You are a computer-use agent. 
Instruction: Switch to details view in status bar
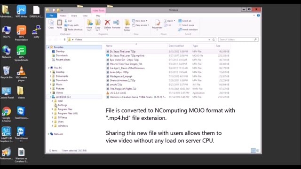click(253, 151)
